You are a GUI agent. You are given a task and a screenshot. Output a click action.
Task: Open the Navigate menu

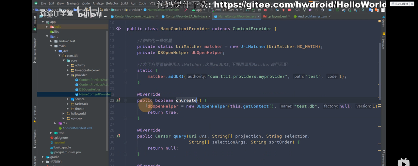73,3
